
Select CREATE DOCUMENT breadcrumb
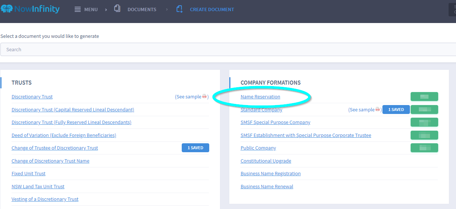(x=212, y=9)
